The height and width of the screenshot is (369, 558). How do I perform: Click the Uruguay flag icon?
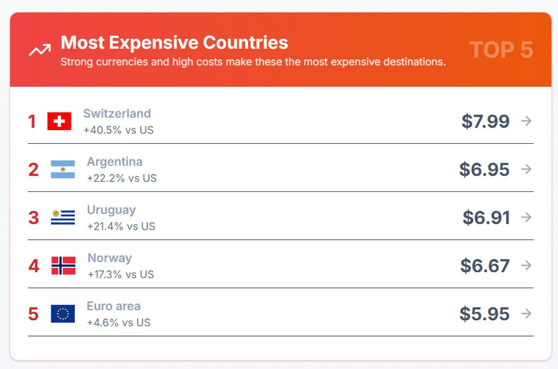coord(63,218)
